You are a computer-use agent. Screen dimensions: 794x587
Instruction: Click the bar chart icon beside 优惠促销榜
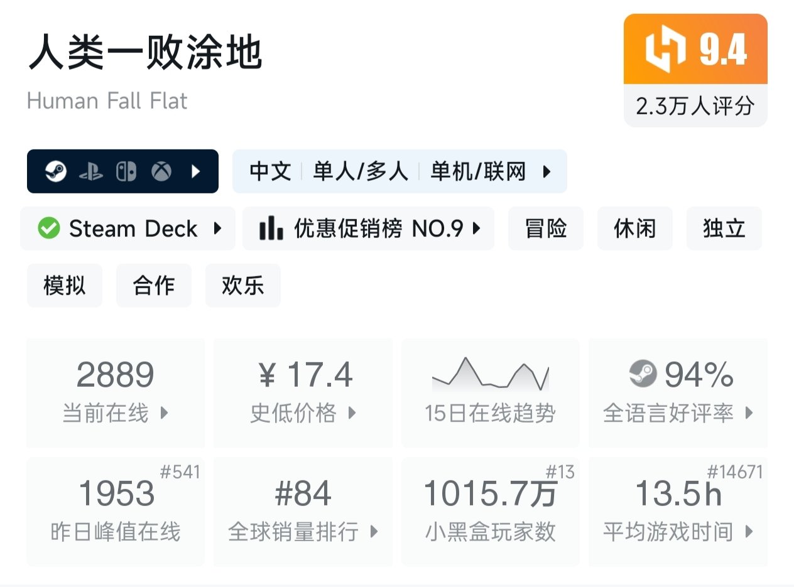271,229
